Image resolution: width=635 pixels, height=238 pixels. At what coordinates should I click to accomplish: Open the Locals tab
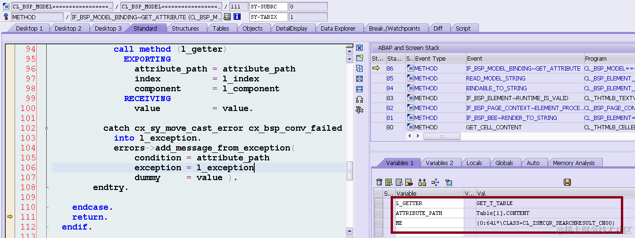pyautogui.click(x=474, y=163)
